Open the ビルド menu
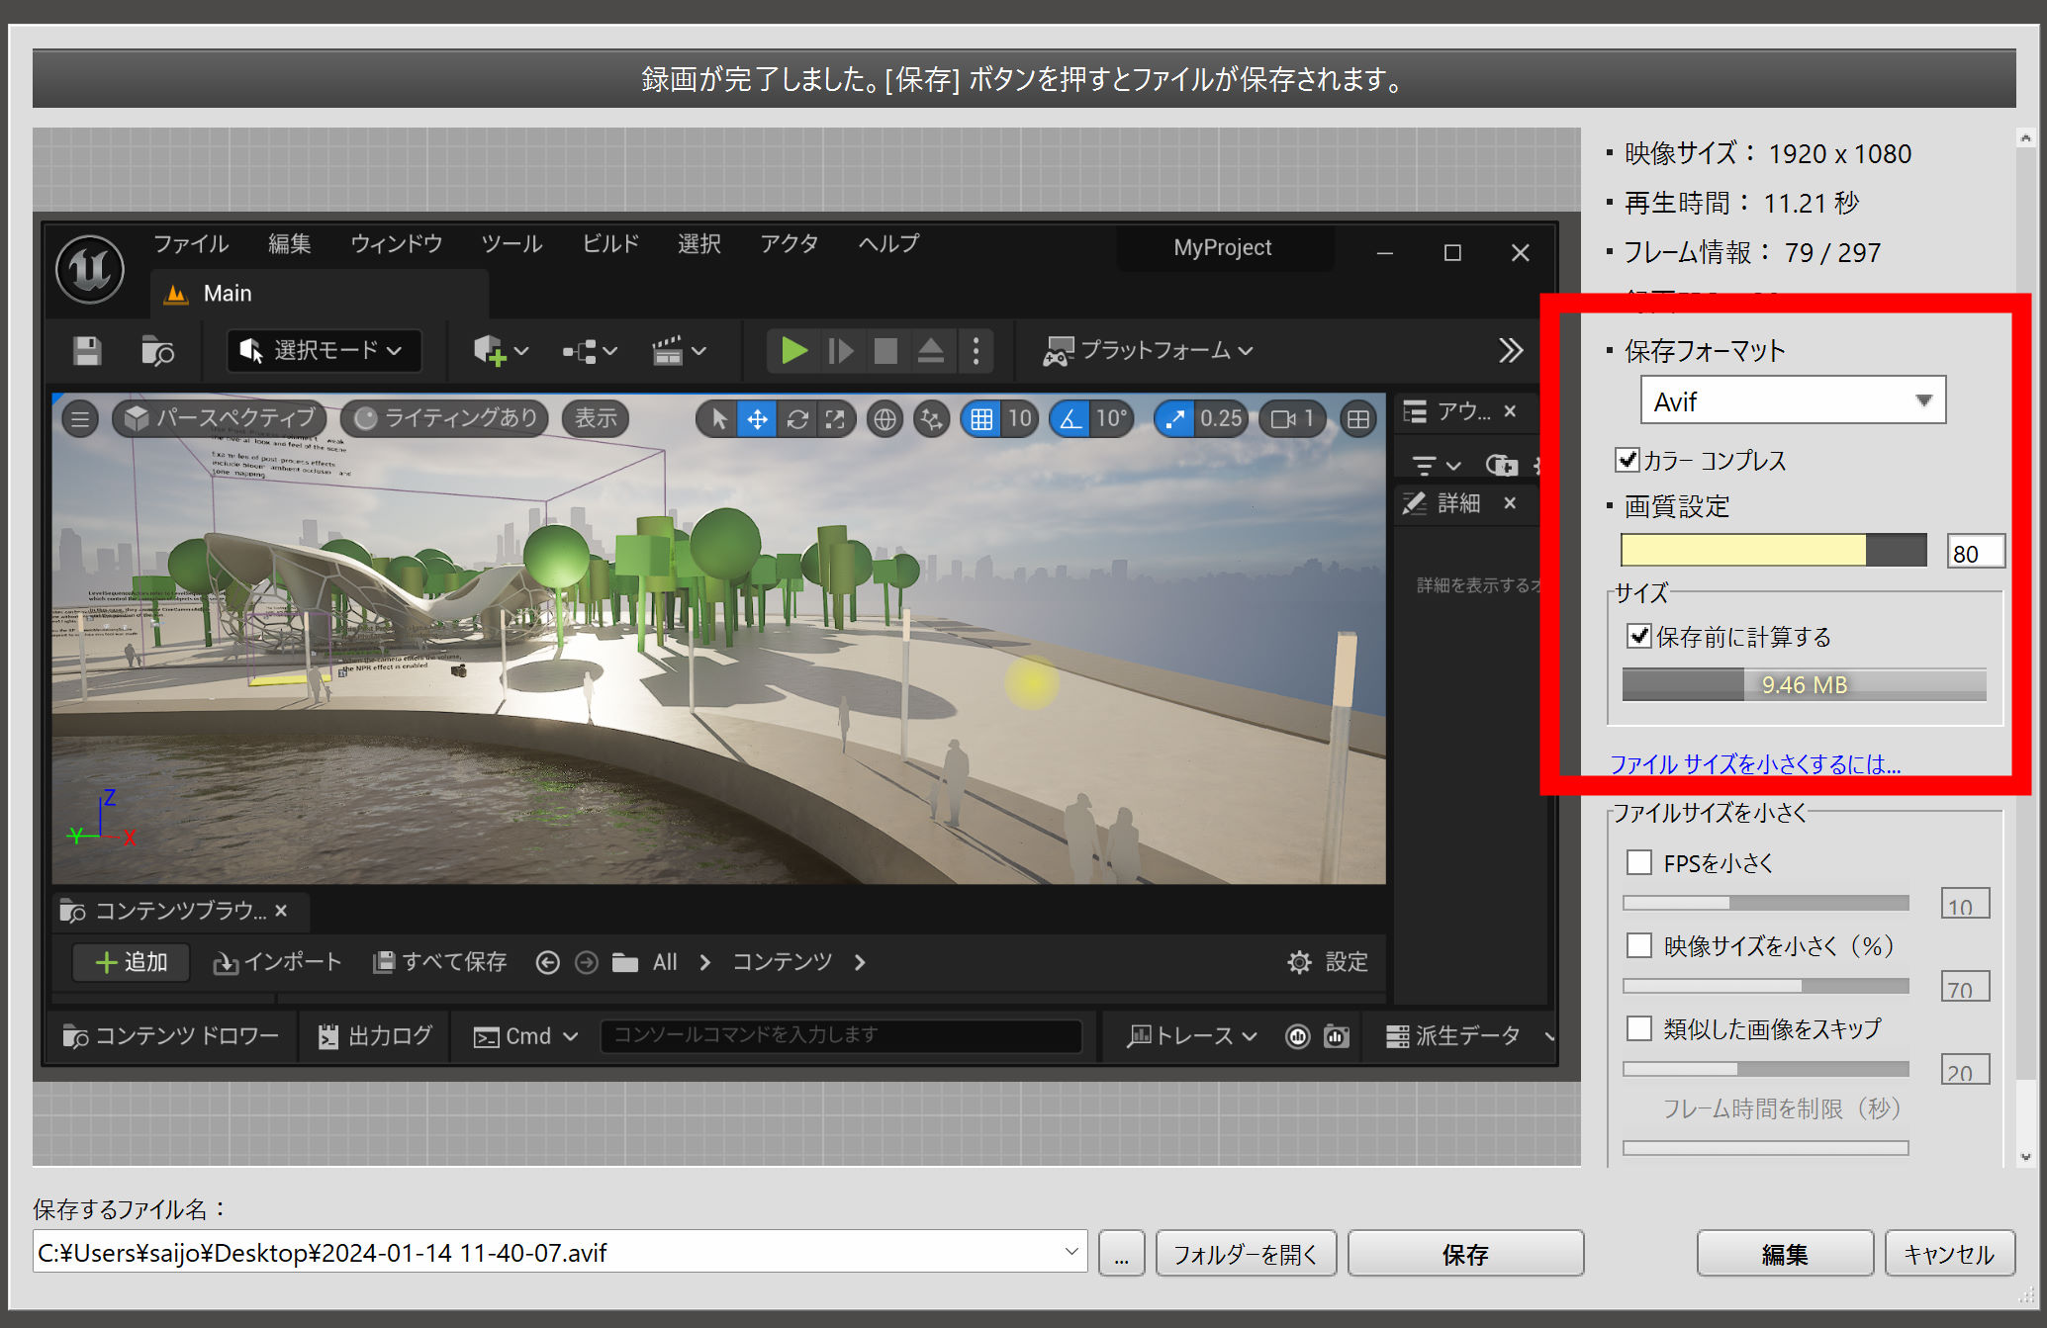Screen dimensions: 2047x1328 tap(609, 243)
